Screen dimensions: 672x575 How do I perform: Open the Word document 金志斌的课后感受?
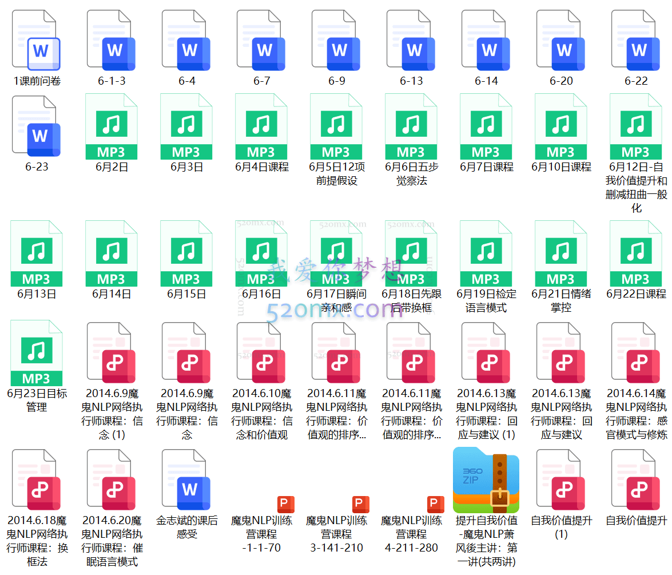click(x=186, y=483)
